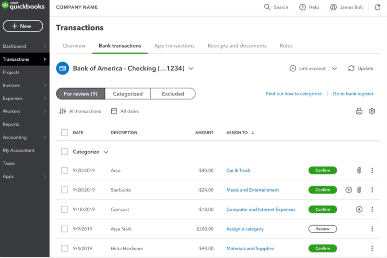
Task: Click the three-dot menu on Arya Stark row
Action: [x=372, y=229]
